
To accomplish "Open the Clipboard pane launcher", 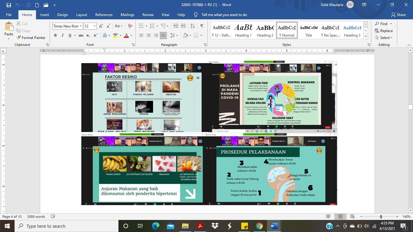I will (x=47, y=45).
